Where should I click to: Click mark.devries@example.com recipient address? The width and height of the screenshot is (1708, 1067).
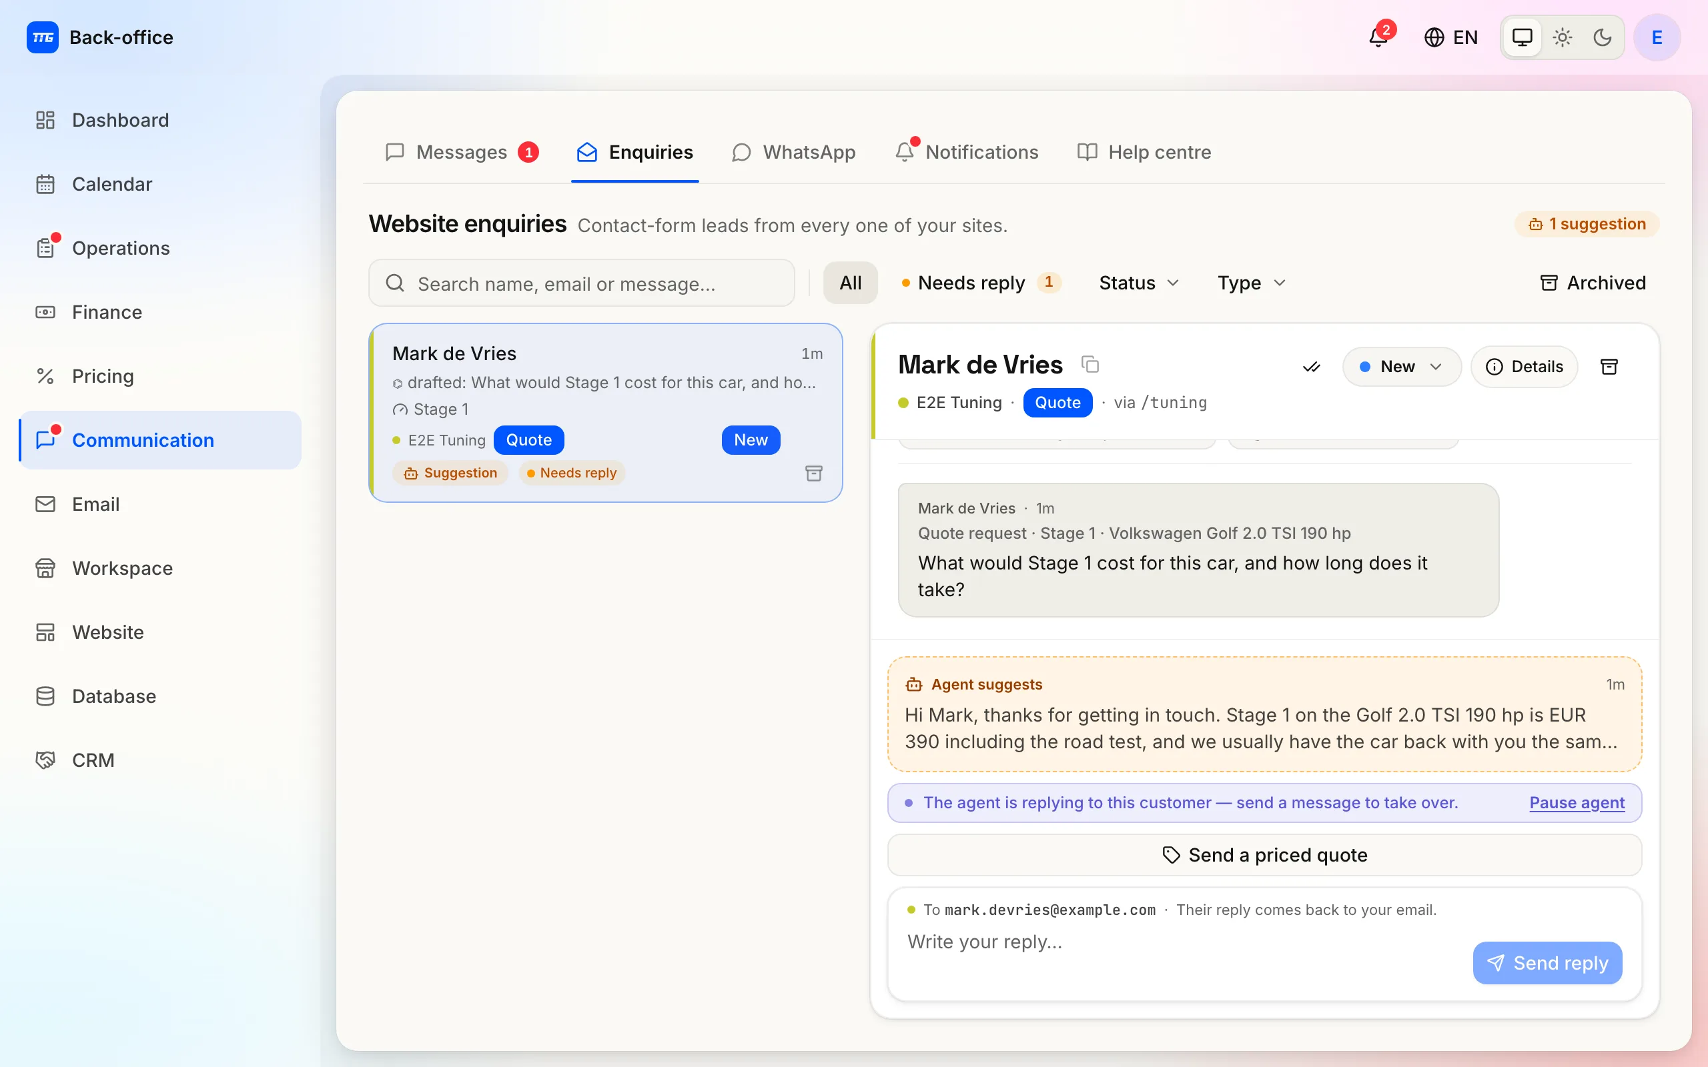click(1050, 910)
